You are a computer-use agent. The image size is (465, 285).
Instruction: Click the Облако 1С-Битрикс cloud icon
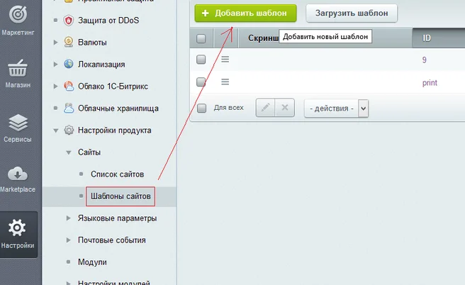(x=69, y=86)
